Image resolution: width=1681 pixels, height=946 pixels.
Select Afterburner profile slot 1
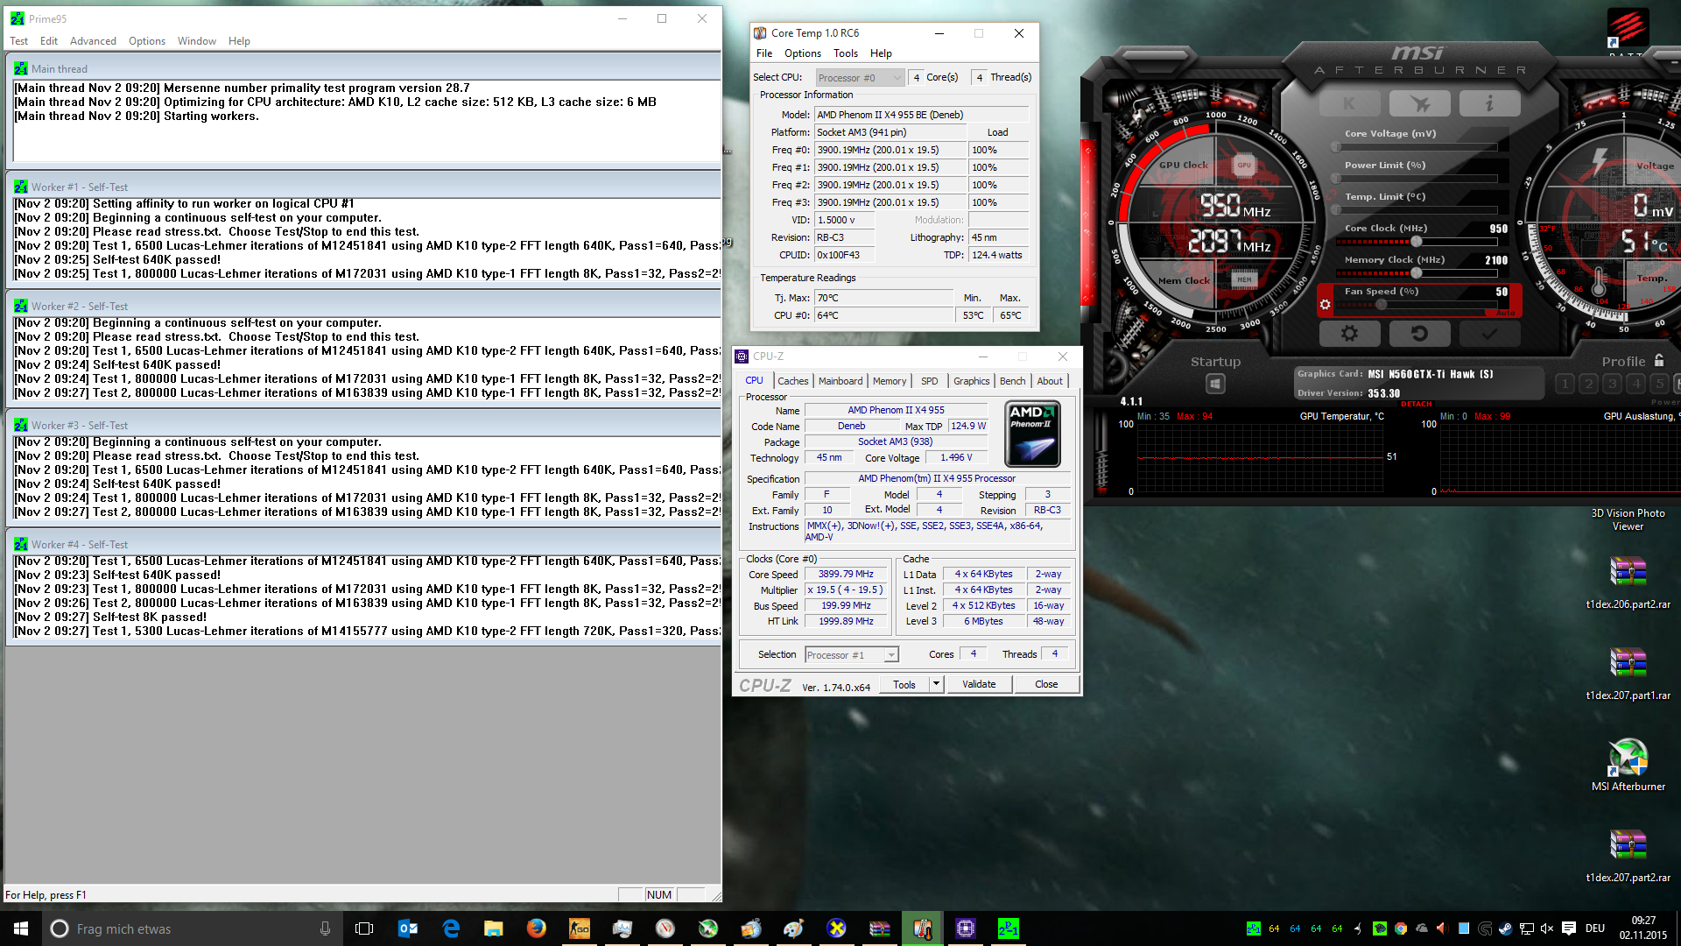point(1565,384)
